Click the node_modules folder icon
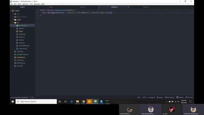 tap(15, 17)
